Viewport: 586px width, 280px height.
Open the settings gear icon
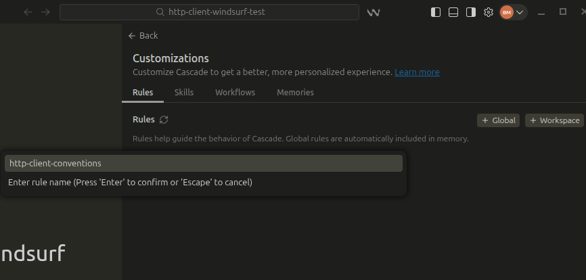click(x=488, y=12)
